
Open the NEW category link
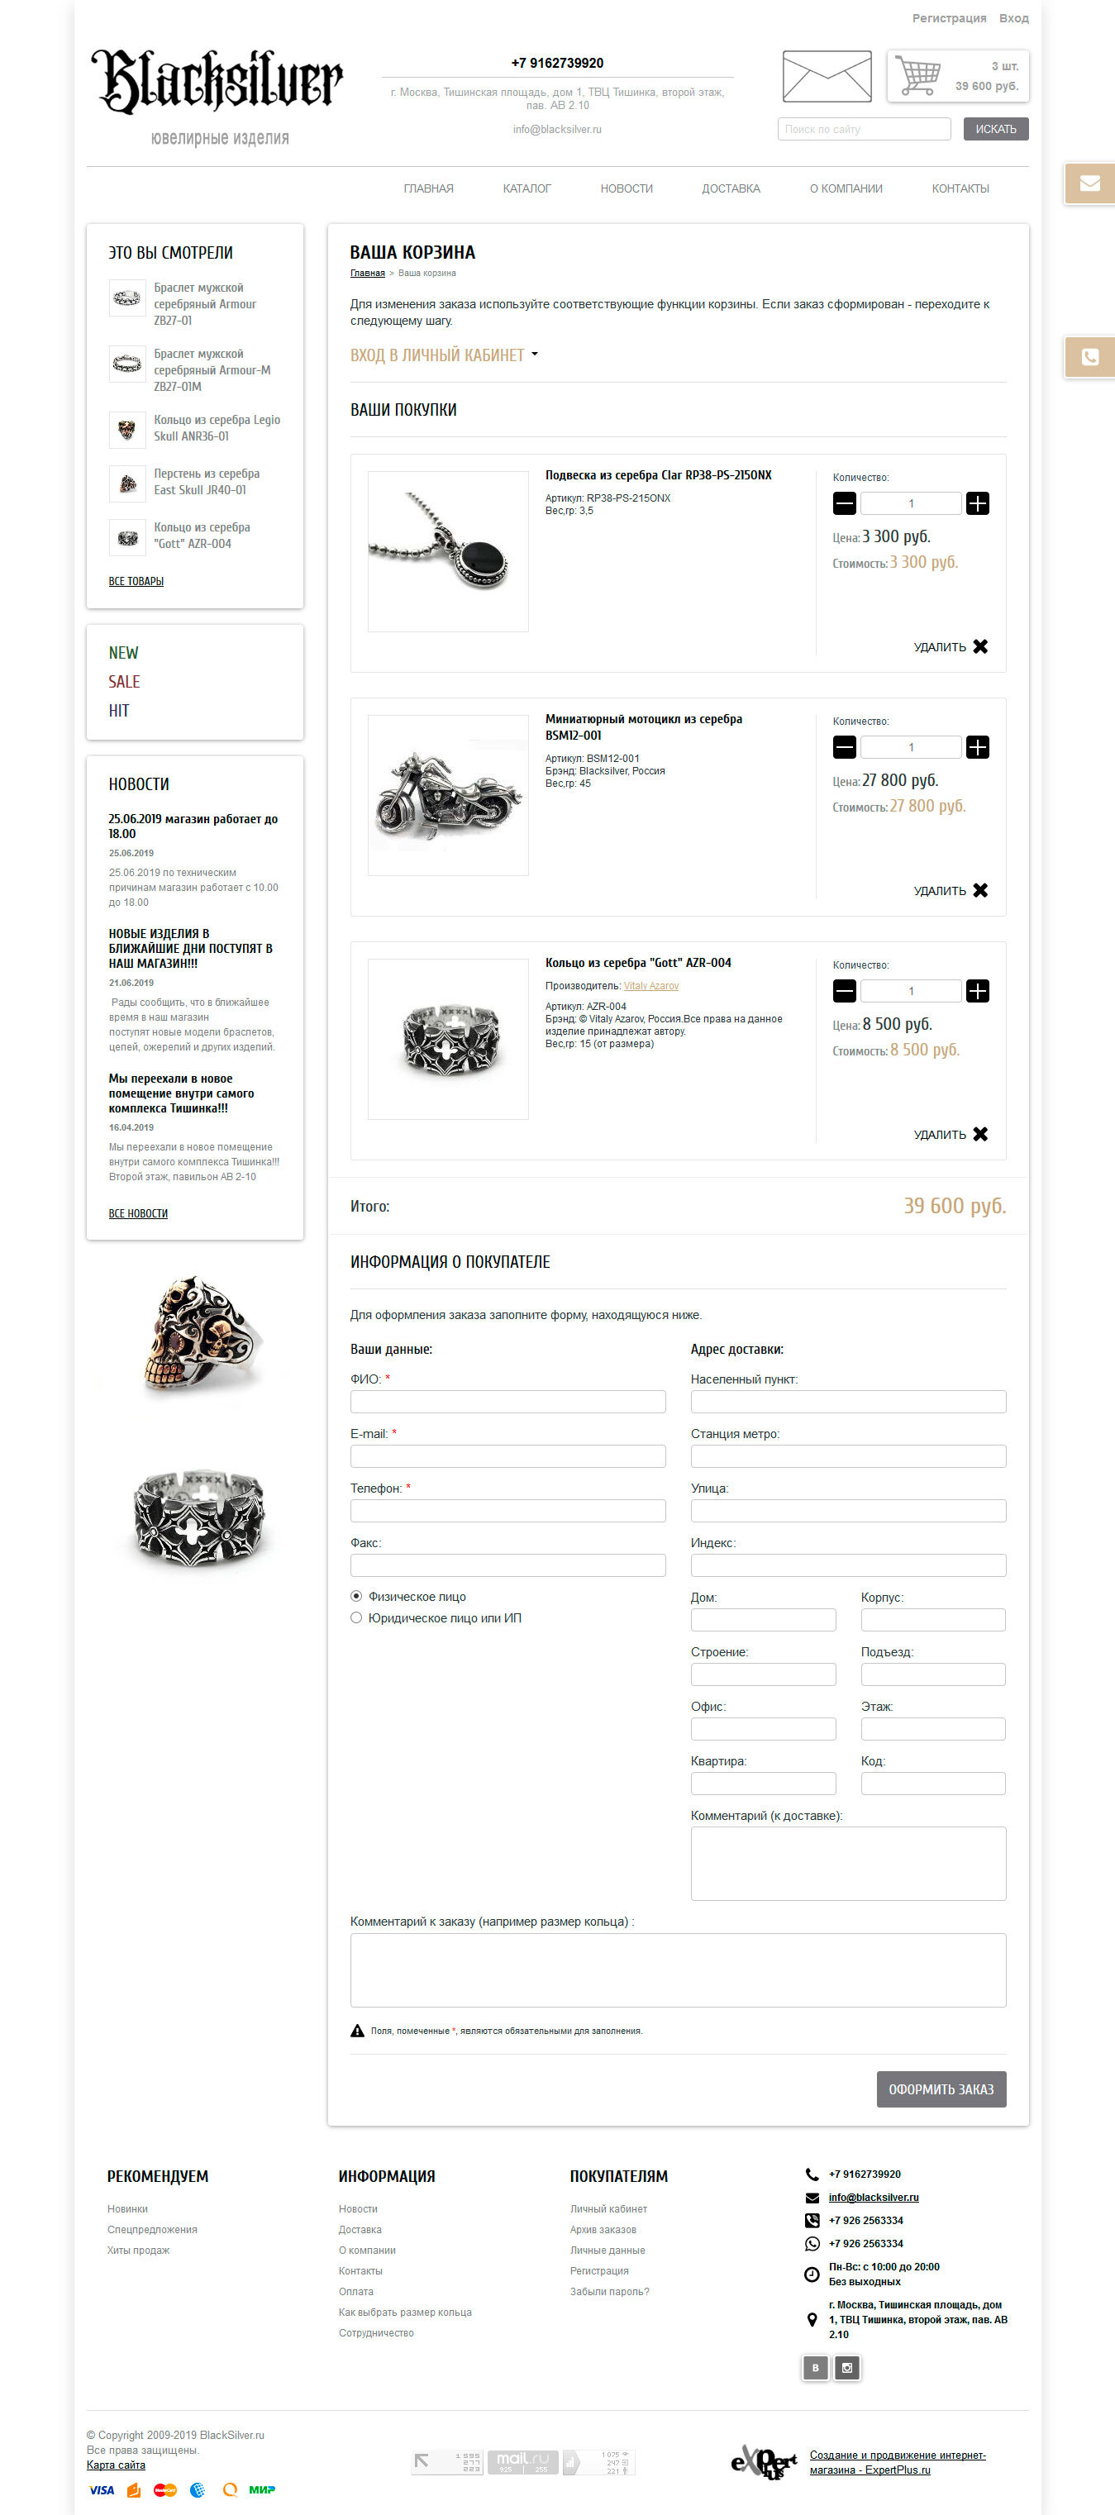tap(124, 653)
